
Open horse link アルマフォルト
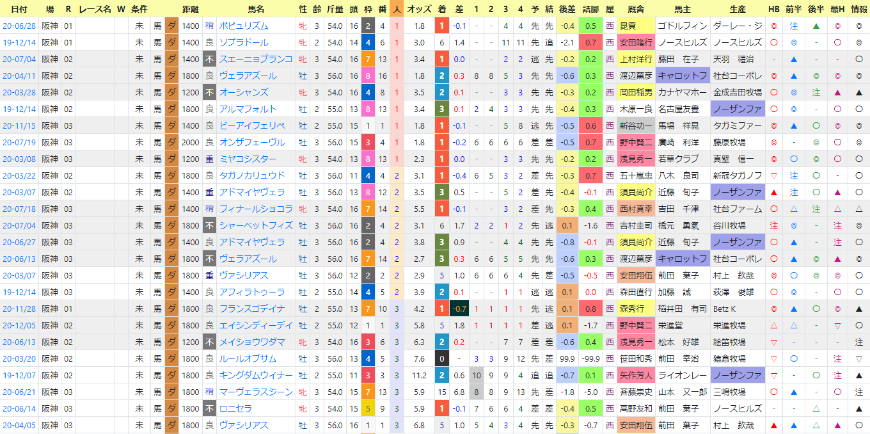click(248, 109)
